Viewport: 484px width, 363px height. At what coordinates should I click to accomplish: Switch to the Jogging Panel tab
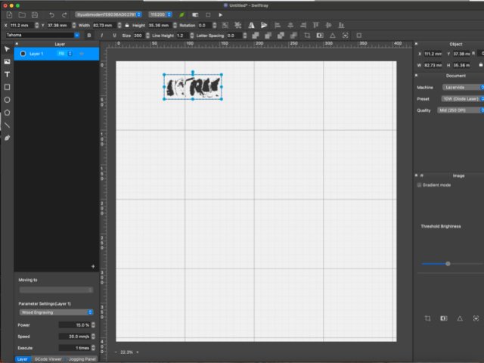coord(80,358)
